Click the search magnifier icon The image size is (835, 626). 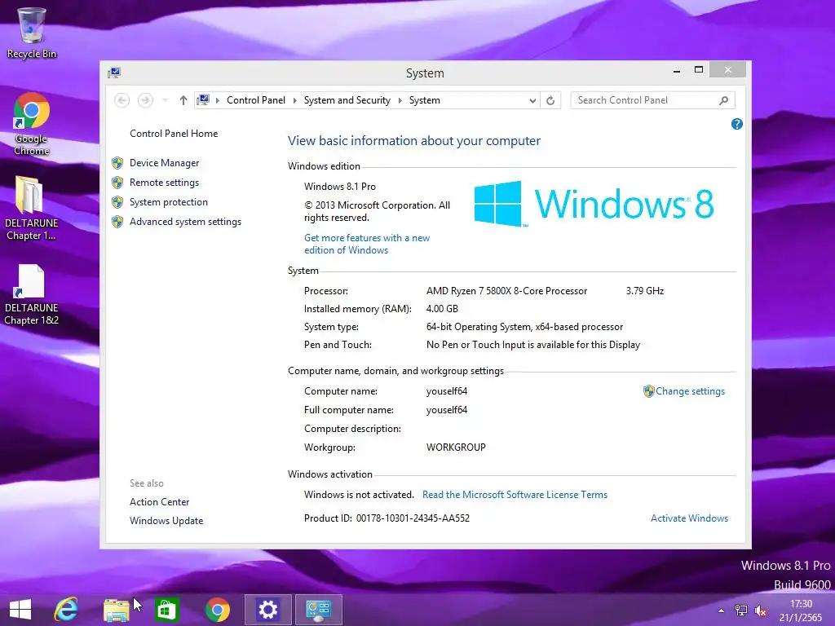tap(724, 100)
